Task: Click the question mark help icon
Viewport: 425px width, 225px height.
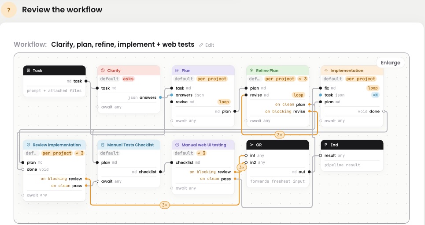Action: click(9, 10)
